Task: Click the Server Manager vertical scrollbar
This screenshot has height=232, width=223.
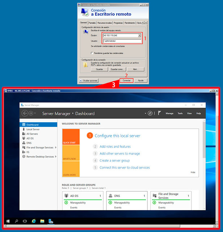Action: coord(204,140)
